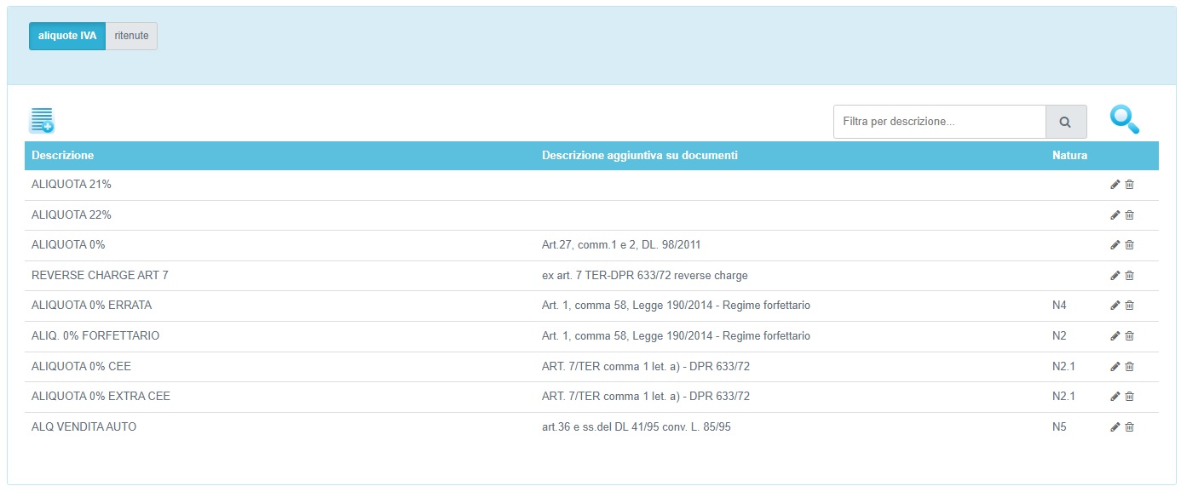
Task: Click the Descrizione column header
Action: [x=63, y=156]
